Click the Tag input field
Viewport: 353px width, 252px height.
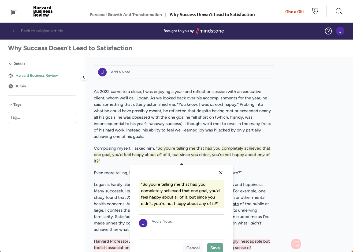42,117
